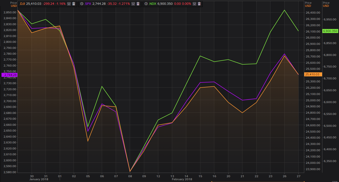Open the .NDX series dropdown arrow
Viewport: 339px width, 182px height.
coord(194,4)
